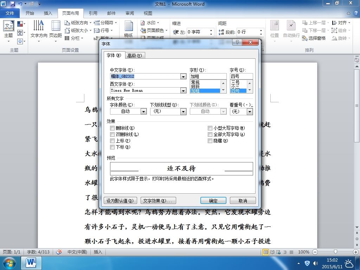The width and height of the screenshot is (360, 270).
Task: Increase spacing before (段前) spinner value
Action: 261,30
